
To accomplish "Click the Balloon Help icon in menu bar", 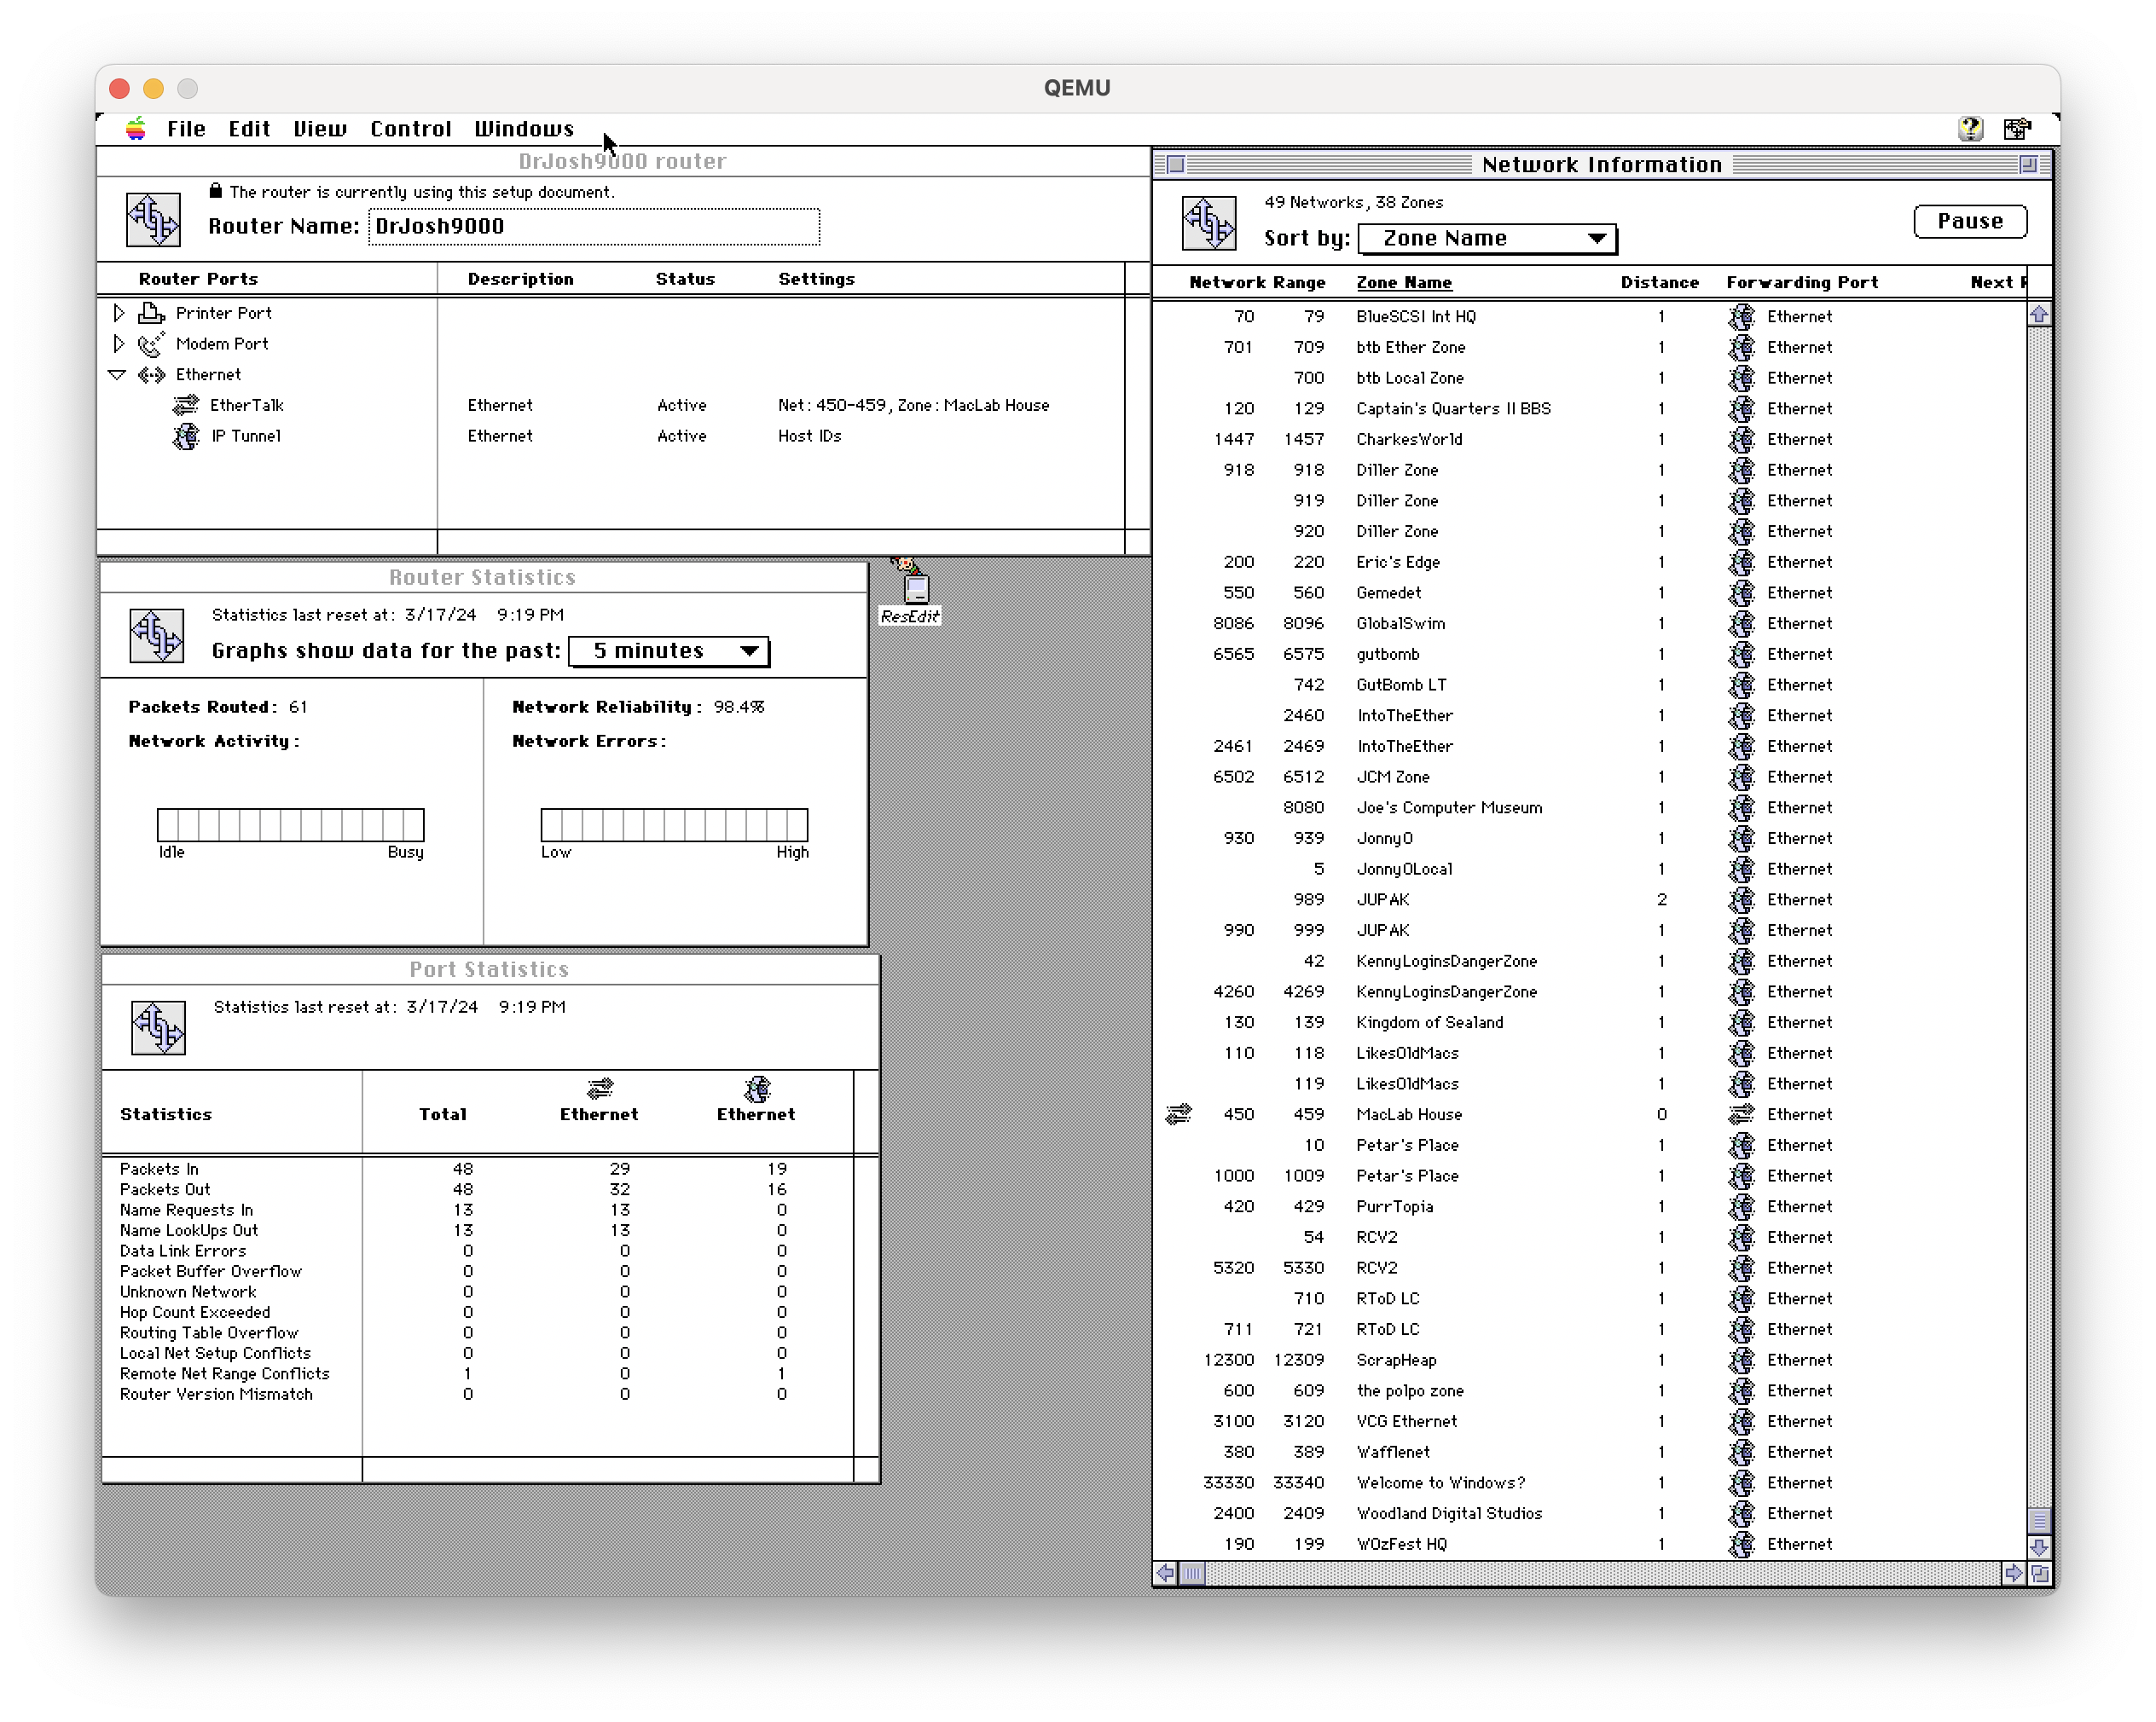I will coord(1970,129).
